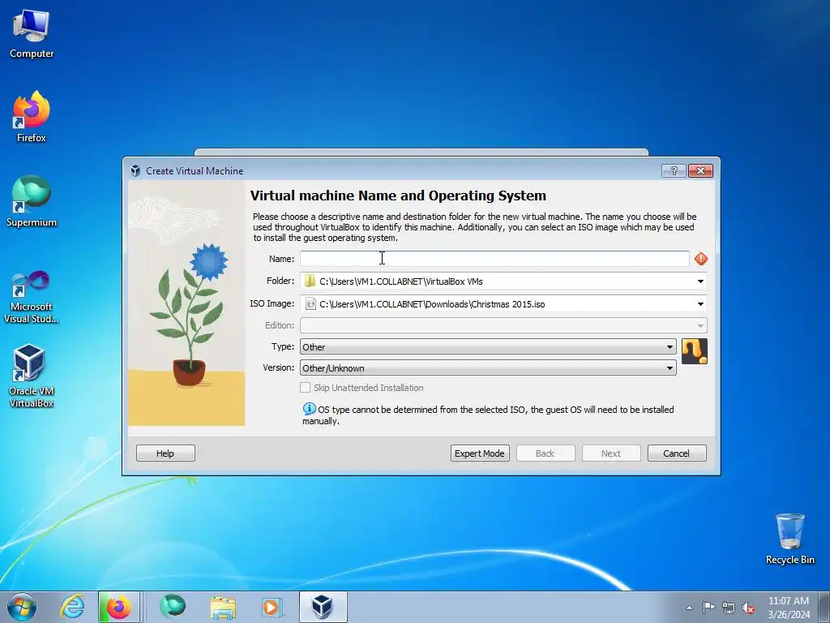Select the Recycle Bin icon
Image resolution: width=830 pixels, height=623 pixels.
click(x=789, y=539)
